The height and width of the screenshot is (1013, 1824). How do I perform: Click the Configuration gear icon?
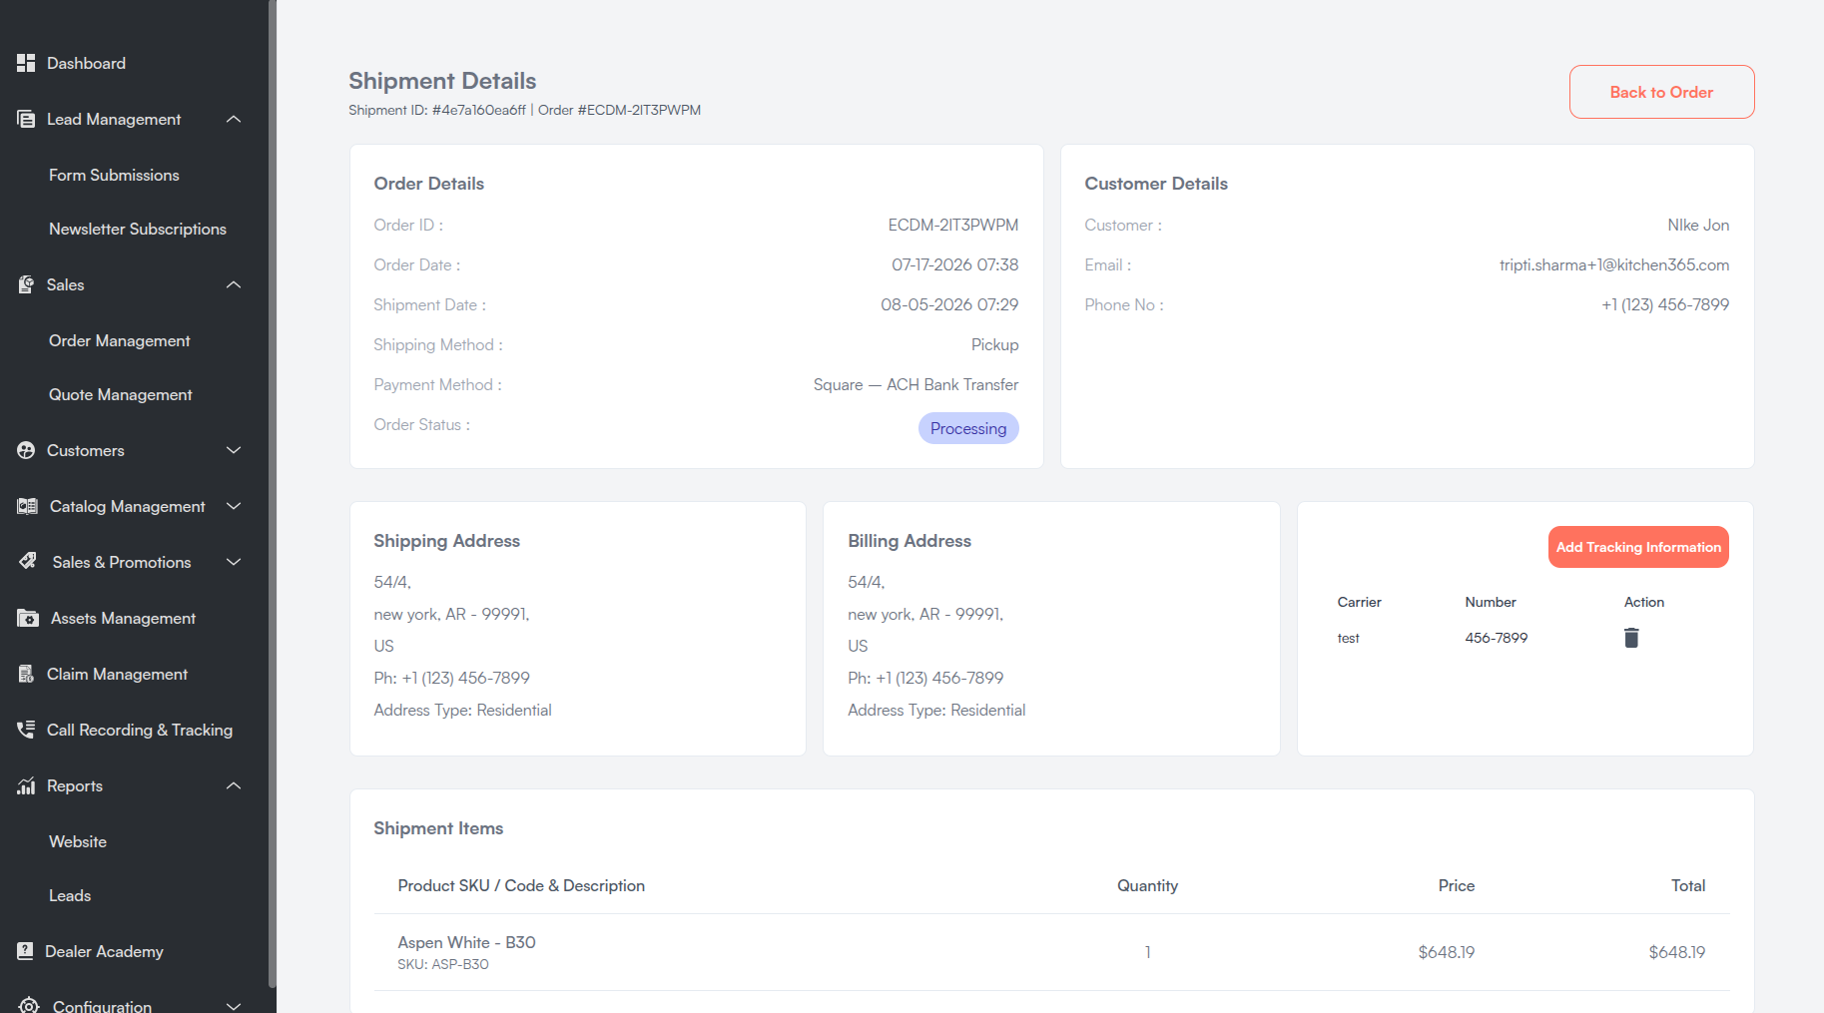[x=29, y=1005]
